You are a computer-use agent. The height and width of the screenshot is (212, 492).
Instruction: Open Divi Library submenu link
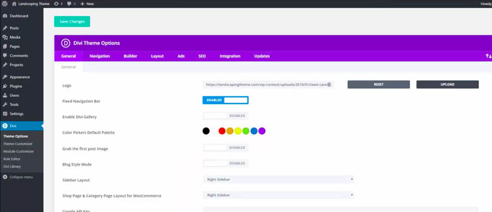[12, 167]
